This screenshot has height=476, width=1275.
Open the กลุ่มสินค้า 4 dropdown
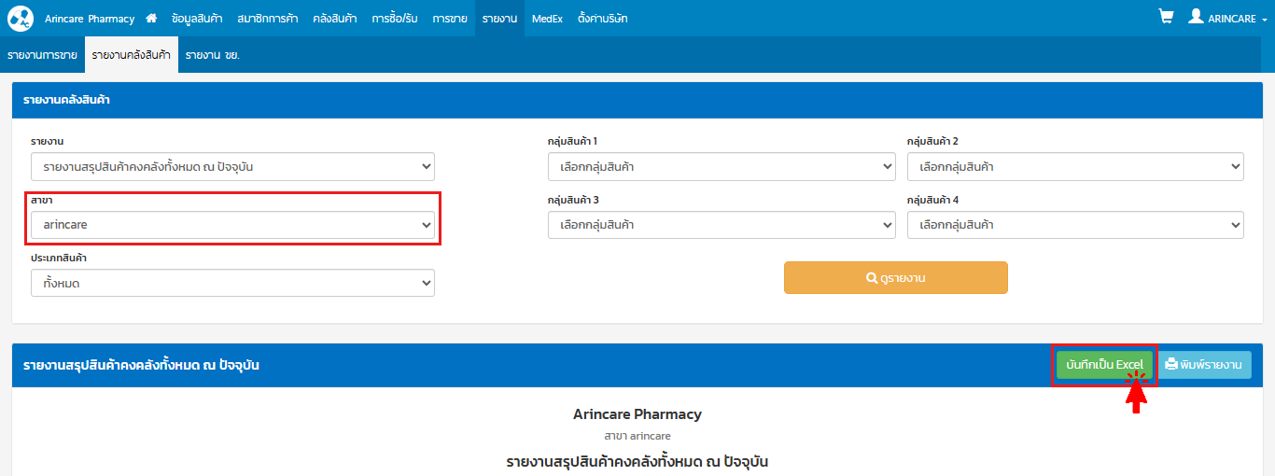pyautogui.click(x=1074, y=225)
